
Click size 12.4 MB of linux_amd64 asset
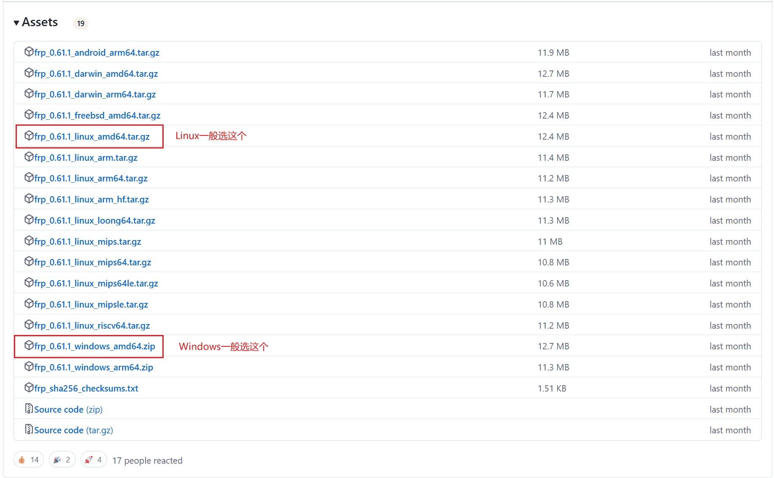click(x=553, y=137)
